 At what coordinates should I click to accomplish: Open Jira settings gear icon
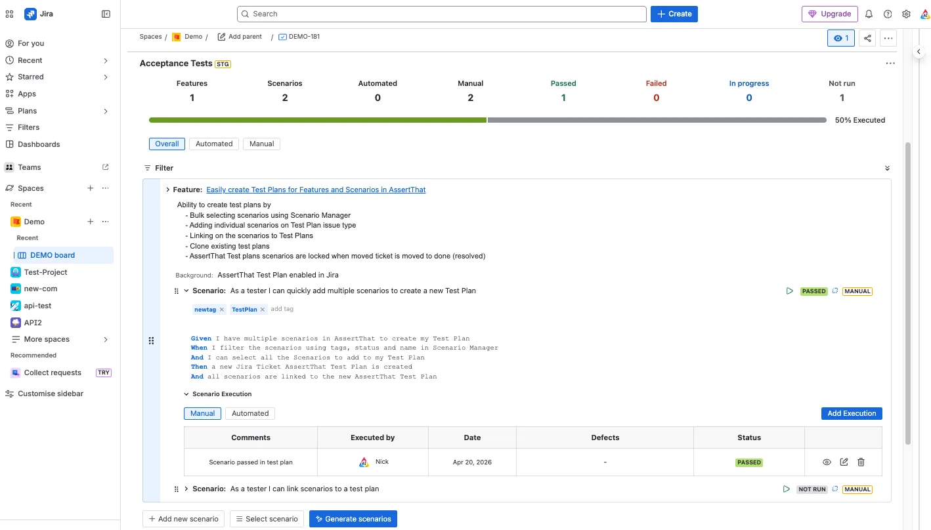pos(906,14)
